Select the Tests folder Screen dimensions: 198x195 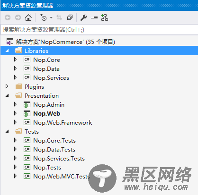[32, 132]
